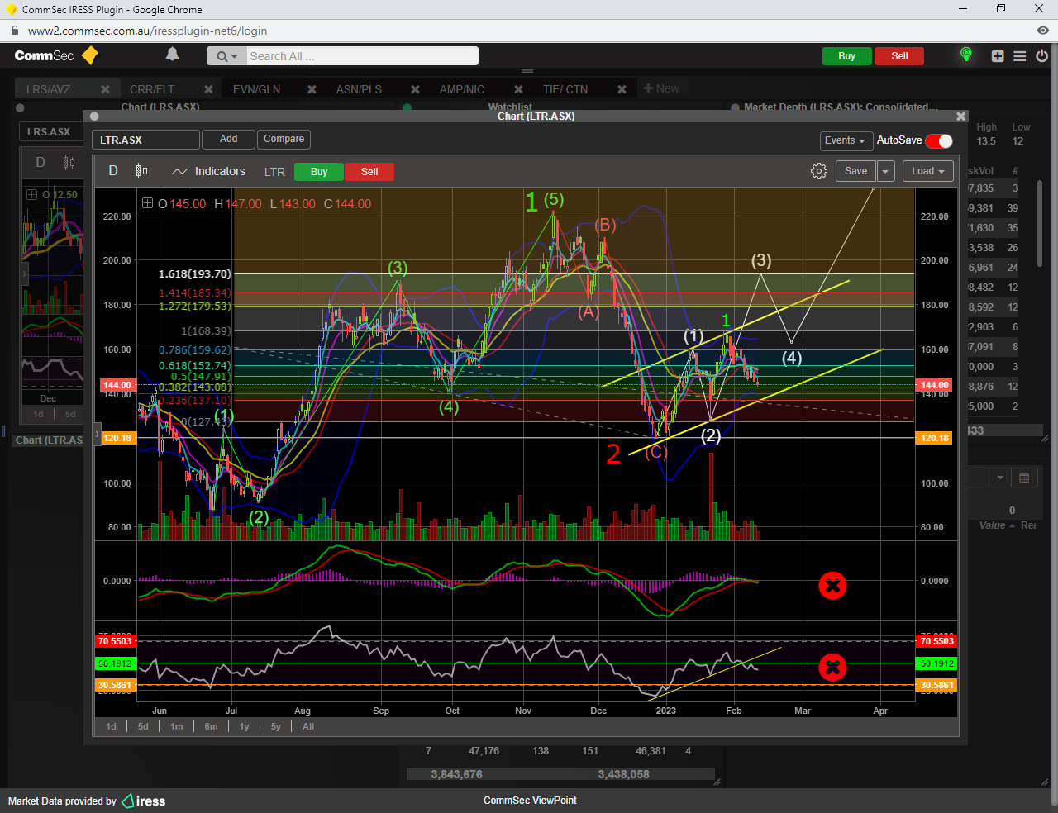Viewport: 1058px width, 813px height.
Task: Open chart settings gear icon
Action: point(819,171)
